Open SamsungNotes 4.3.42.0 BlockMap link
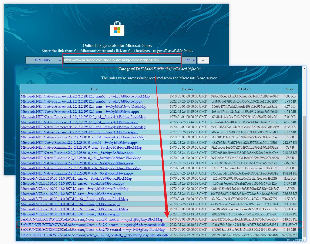310x244 pixels. click(92, 219)
